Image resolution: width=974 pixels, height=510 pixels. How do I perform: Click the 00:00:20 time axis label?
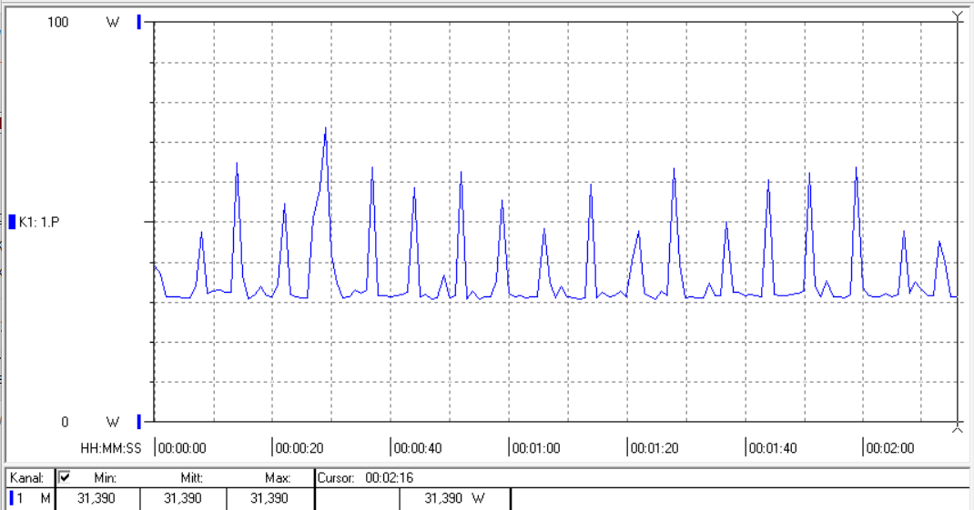(x=299, y=448)
